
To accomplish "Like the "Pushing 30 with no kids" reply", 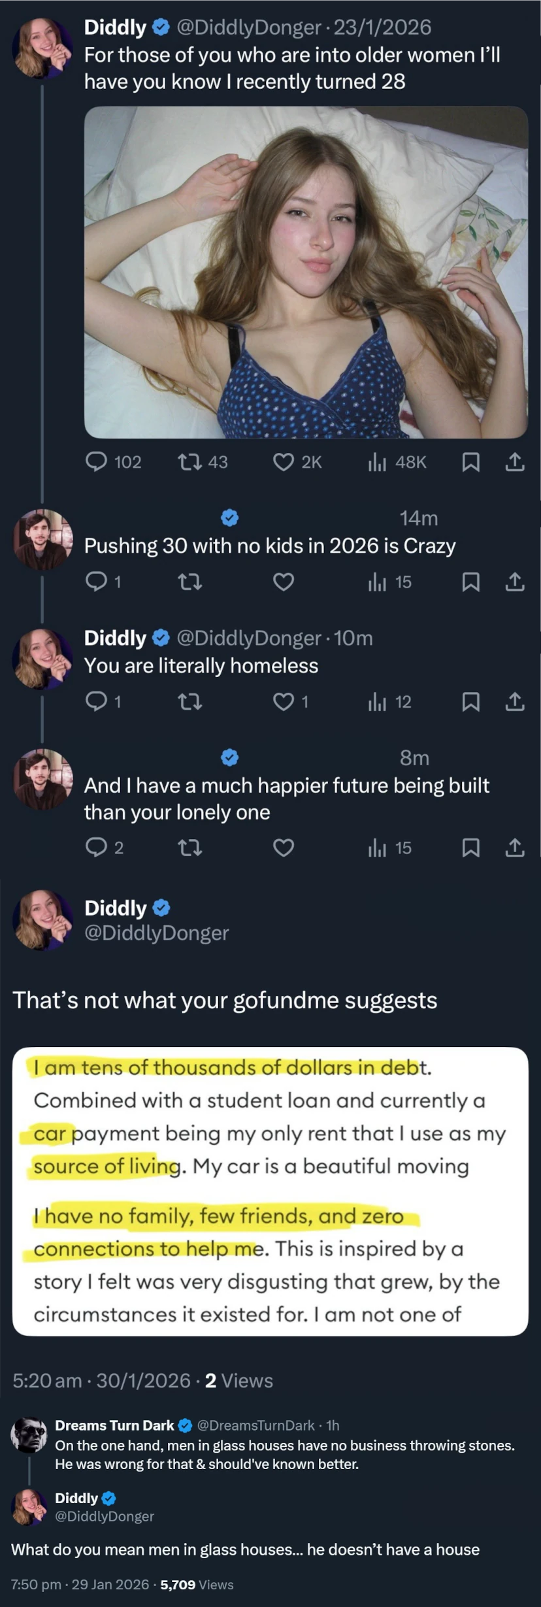I will click(284, 582).
